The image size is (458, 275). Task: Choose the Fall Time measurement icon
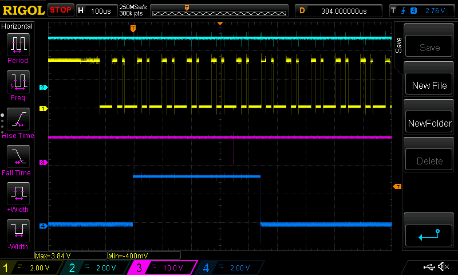coord(18,156)
